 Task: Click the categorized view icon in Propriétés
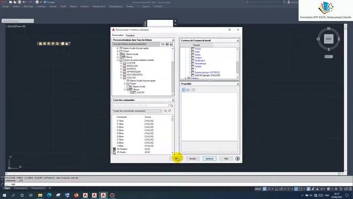[184, 90]
